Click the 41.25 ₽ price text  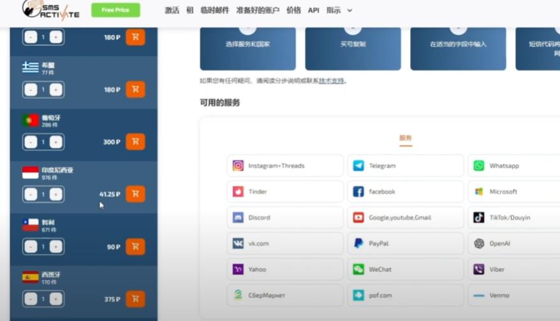point(110,194)
